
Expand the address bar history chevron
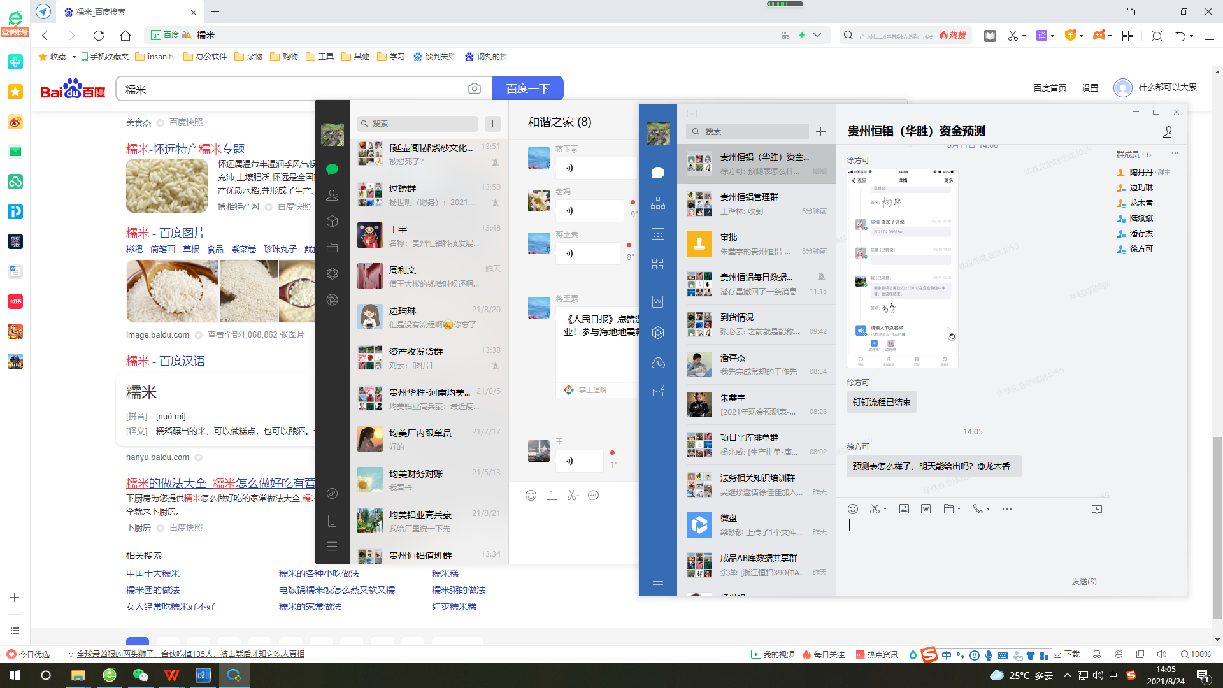(817, 35)
